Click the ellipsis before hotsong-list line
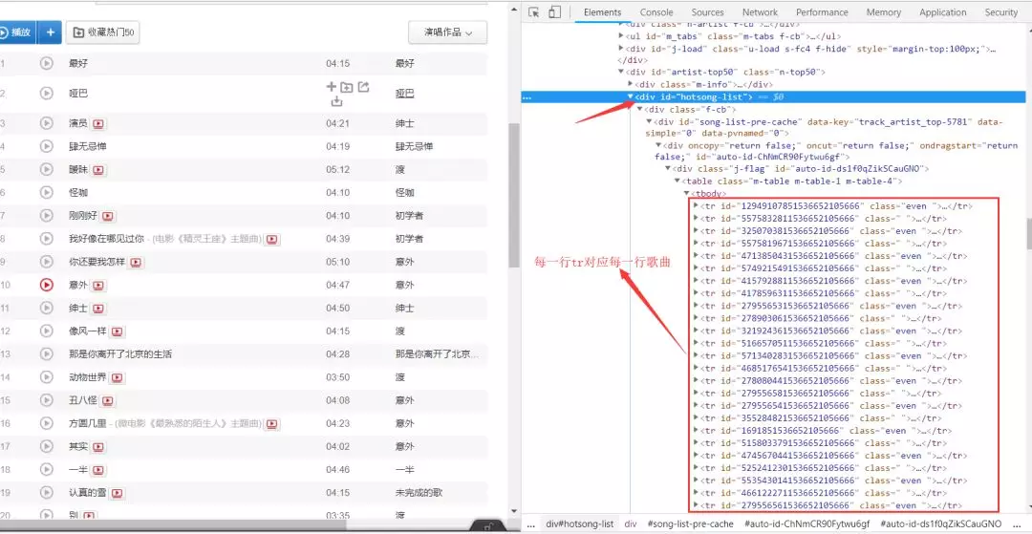1032x534 pixels. click(x=527, y=97)
